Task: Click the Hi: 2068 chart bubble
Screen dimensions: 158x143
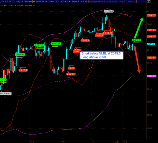Action: pyautogui.click(x=109, y=11)
